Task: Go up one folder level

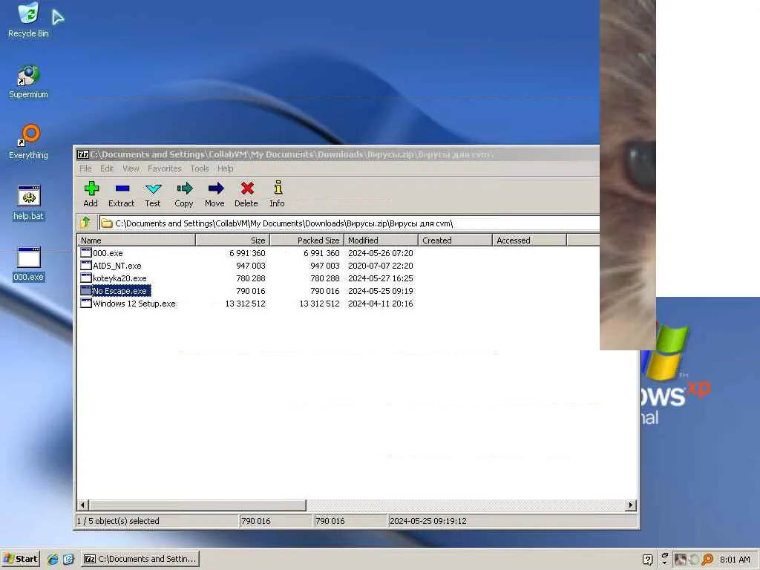Action: tap(86, 223)
